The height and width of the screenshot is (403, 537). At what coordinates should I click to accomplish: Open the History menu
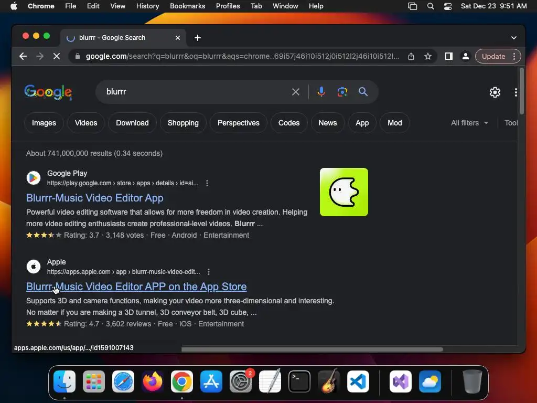[x=147, y=6]
